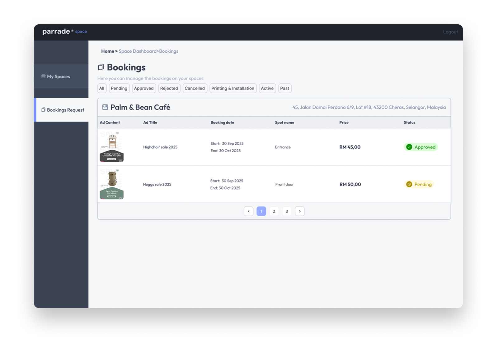The image size is (498, 353).
Task: Click the 'Here you can manage' subtitle
Action: 150,78
